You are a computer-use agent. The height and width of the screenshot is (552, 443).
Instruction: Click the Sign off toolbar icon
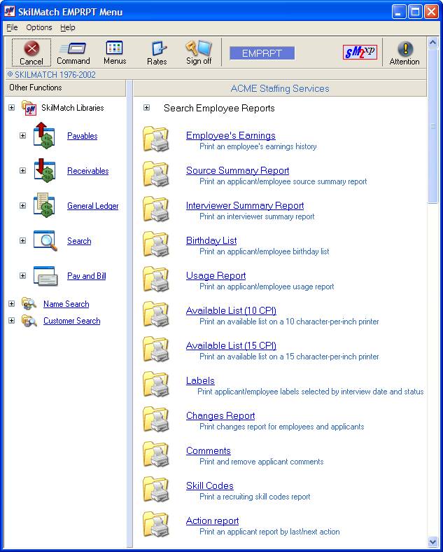click(199, 48)
